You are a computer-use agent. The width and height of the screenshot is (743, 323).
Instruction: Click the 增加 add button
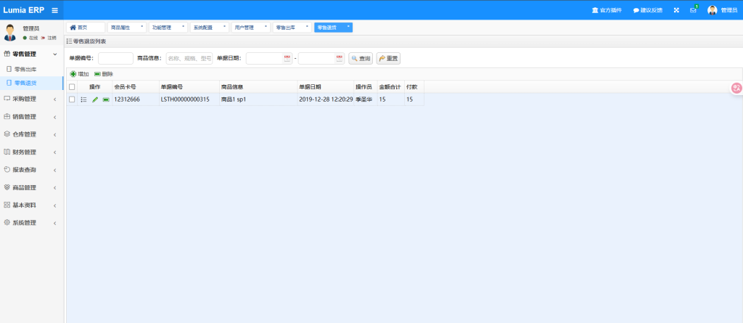coord(79,74)
